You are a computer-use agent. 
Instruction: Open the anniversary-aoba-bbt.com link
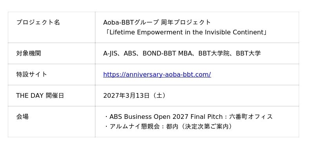[157, 74]
